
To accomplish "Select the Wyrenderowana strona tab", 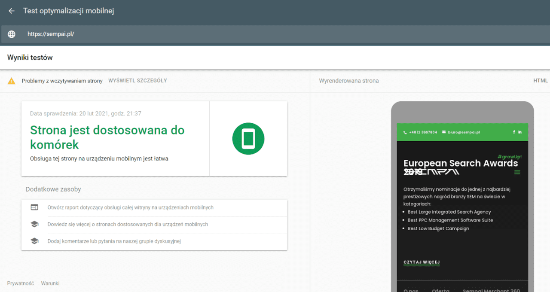I will [x=349, y=81].
